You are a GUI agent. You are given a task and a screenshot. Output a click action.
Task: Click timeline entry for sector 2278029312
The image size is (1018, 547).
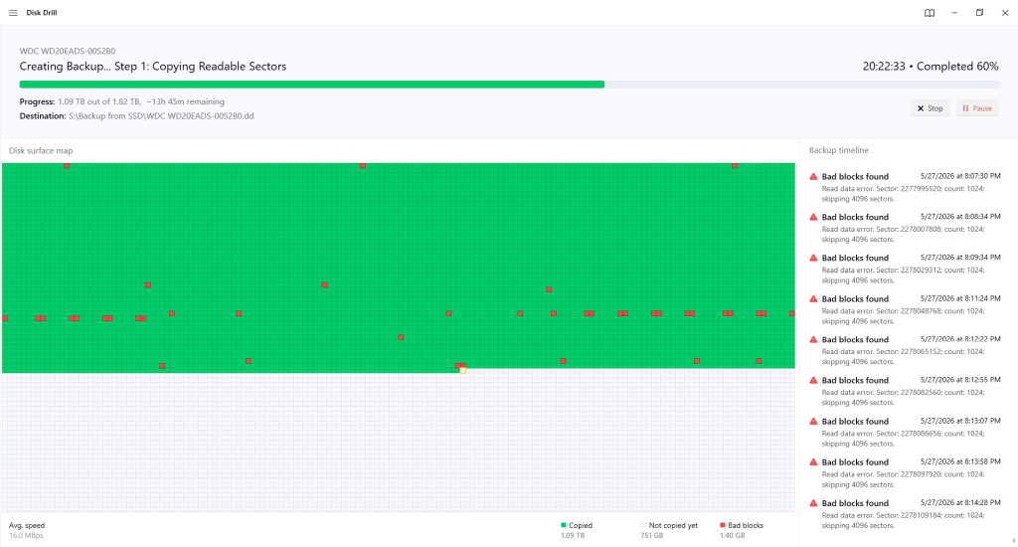(x=905, y=269)
